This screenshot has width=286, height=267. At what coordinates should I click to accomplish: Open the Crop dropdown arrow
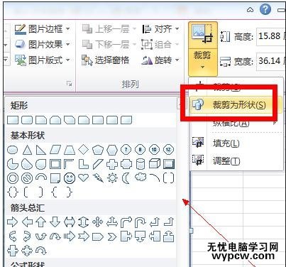tap(202, 67)
